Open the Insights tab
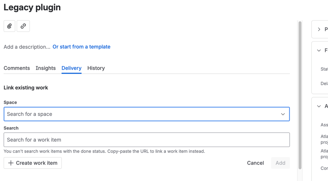This screenshot has height=181, width=328. pos(46,68)
